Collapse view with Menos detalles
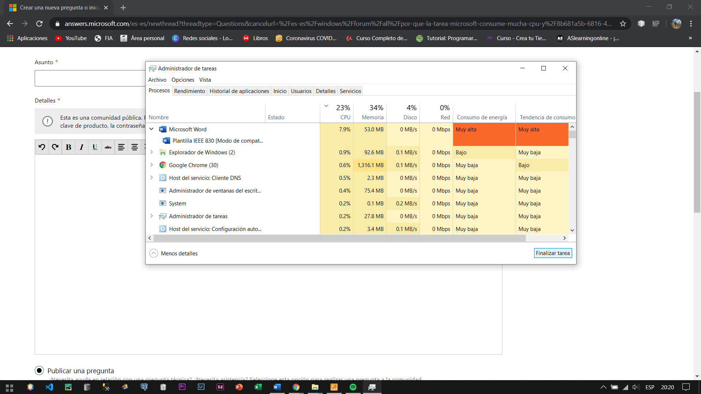The width and height of the screenshot is (701, 394). pyautogui.click(x=174, y=253)
